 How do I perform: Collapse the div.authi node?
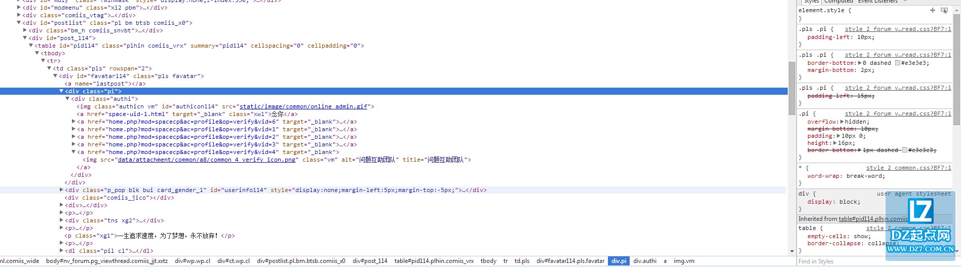click(68, 99)
